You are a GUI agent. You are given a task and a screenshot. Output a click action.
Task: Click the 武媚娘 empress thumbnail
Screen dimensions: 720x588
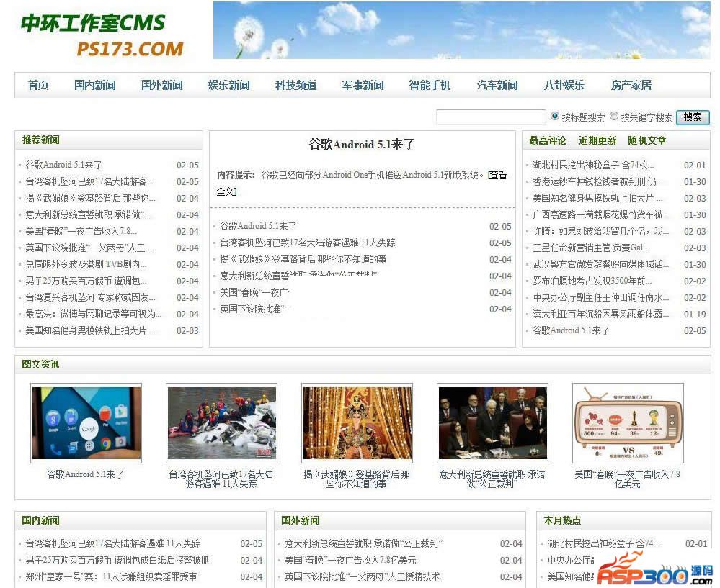click(x=357, y=423)
